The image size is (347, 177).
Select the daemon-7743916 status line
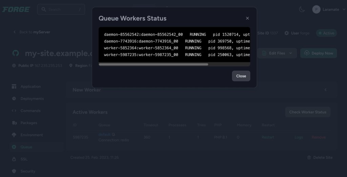(177, 41)
